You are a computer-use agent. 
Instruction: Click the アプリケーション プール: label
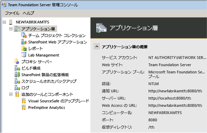(x=123, y=72)
